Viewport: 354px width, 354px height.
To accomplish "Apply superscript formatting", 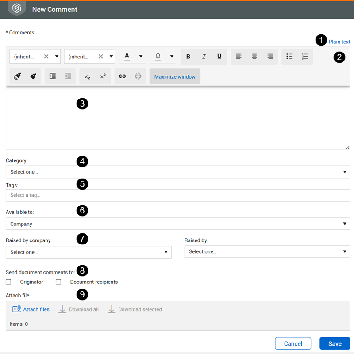I will point(103,76).
